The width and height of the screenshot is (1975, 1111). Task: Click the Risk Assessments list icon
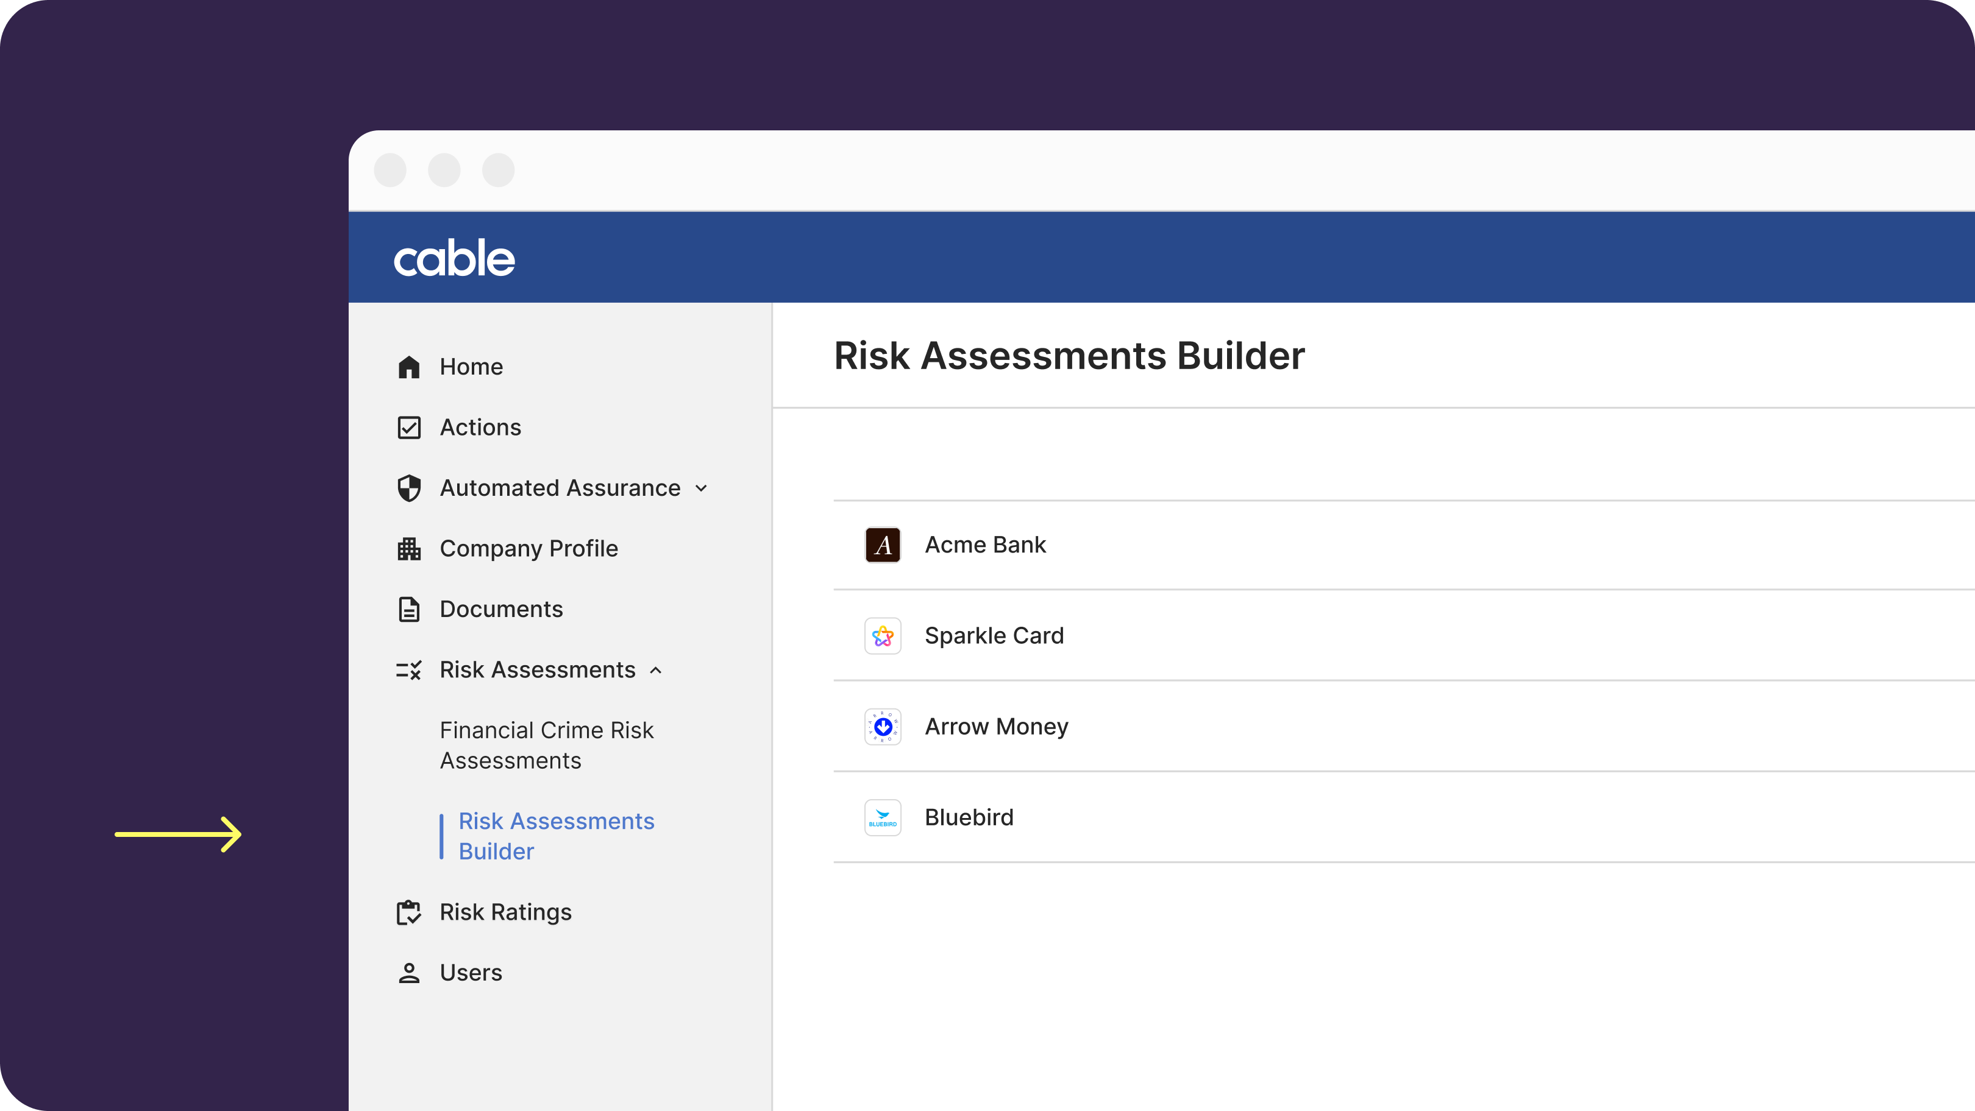[x=408, y=671]
